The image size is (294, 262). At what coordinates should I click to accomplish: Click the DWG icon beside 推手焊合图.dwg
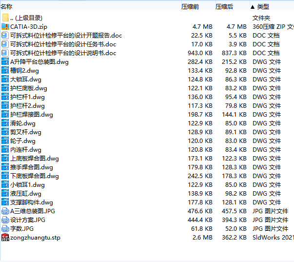coord(5,167)
